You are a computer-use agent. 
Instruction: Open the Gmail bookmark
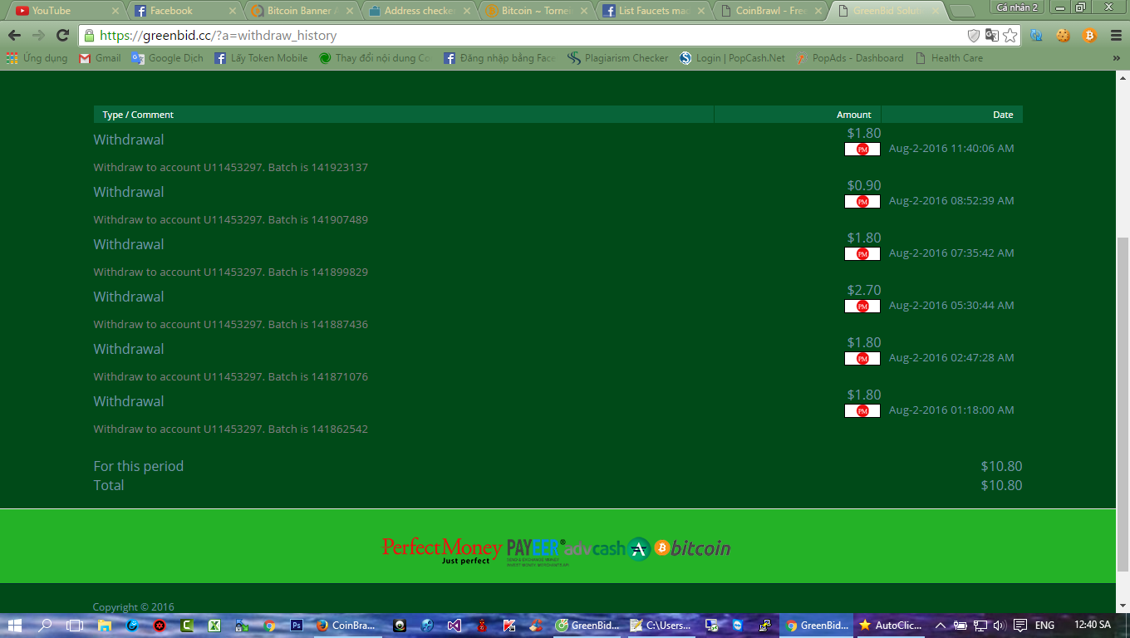[x=100, y=58]
